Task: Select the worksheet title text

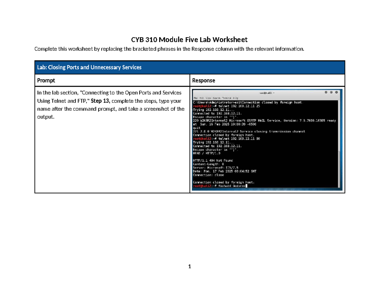Action: [189, 40]
